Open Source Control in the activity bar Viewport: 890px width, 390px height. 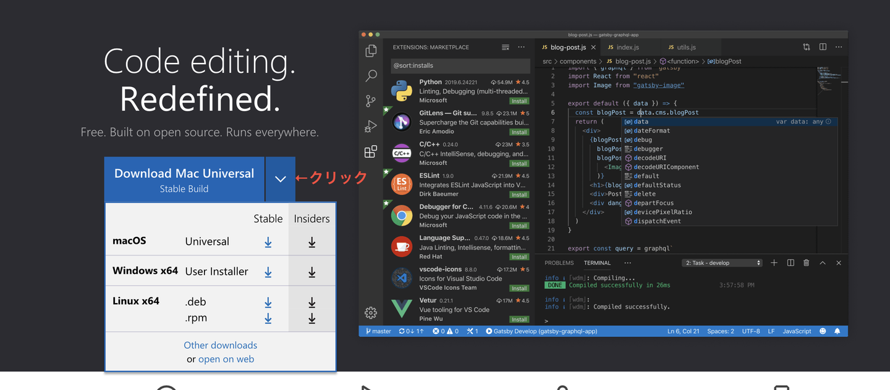tap(371, 101)
